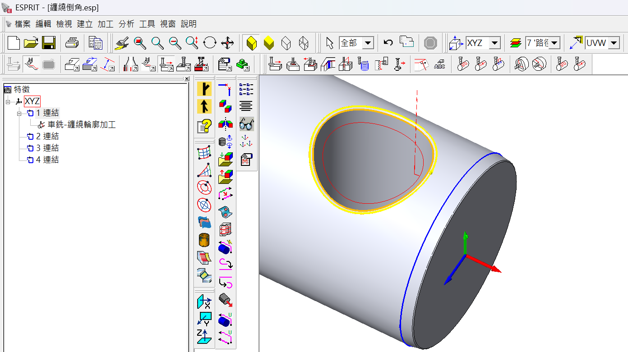Click the Print icon in the toolbar
628x352 pixels.
(x=72, y=43)
